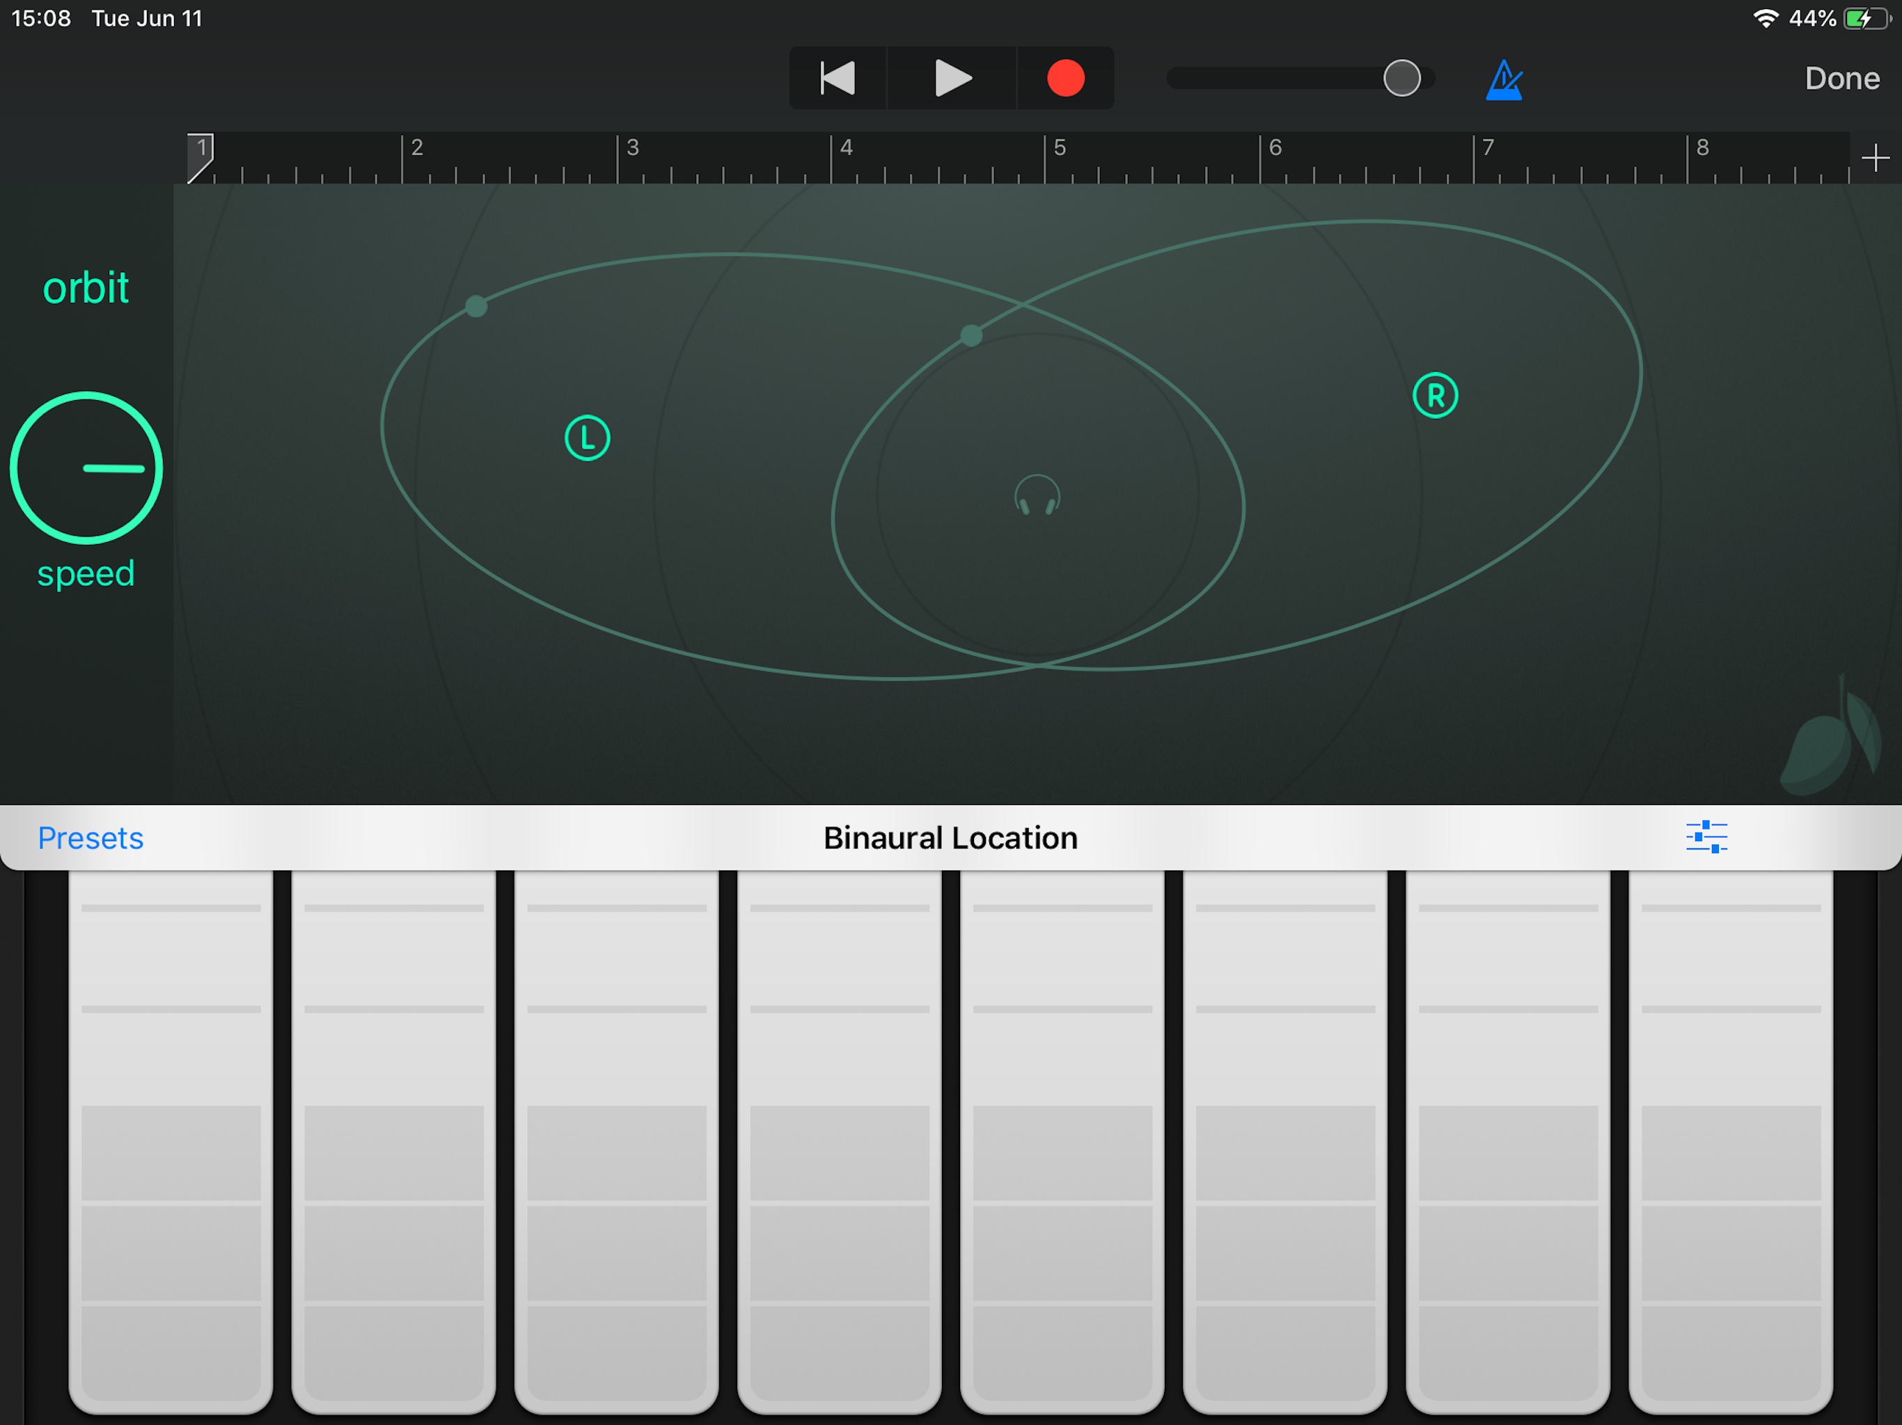Viewport: 1902px width, 1425px height.
Task: Add a section with the plus icon
Action: (x=1874, y=158)
